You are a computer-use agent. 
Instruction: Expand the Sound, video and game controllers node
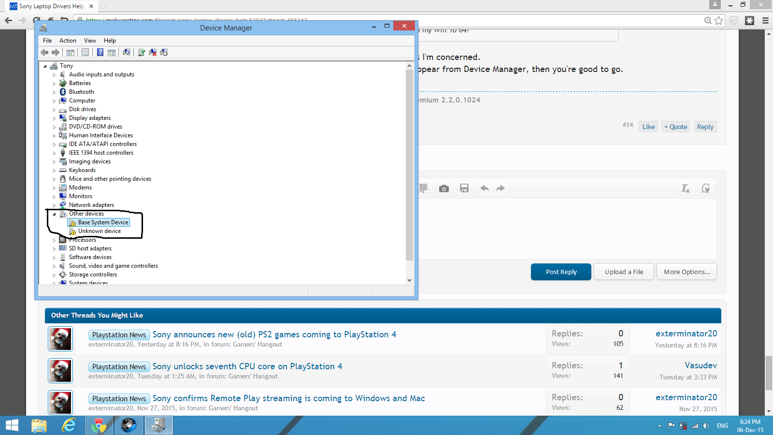tap(54, 266)
